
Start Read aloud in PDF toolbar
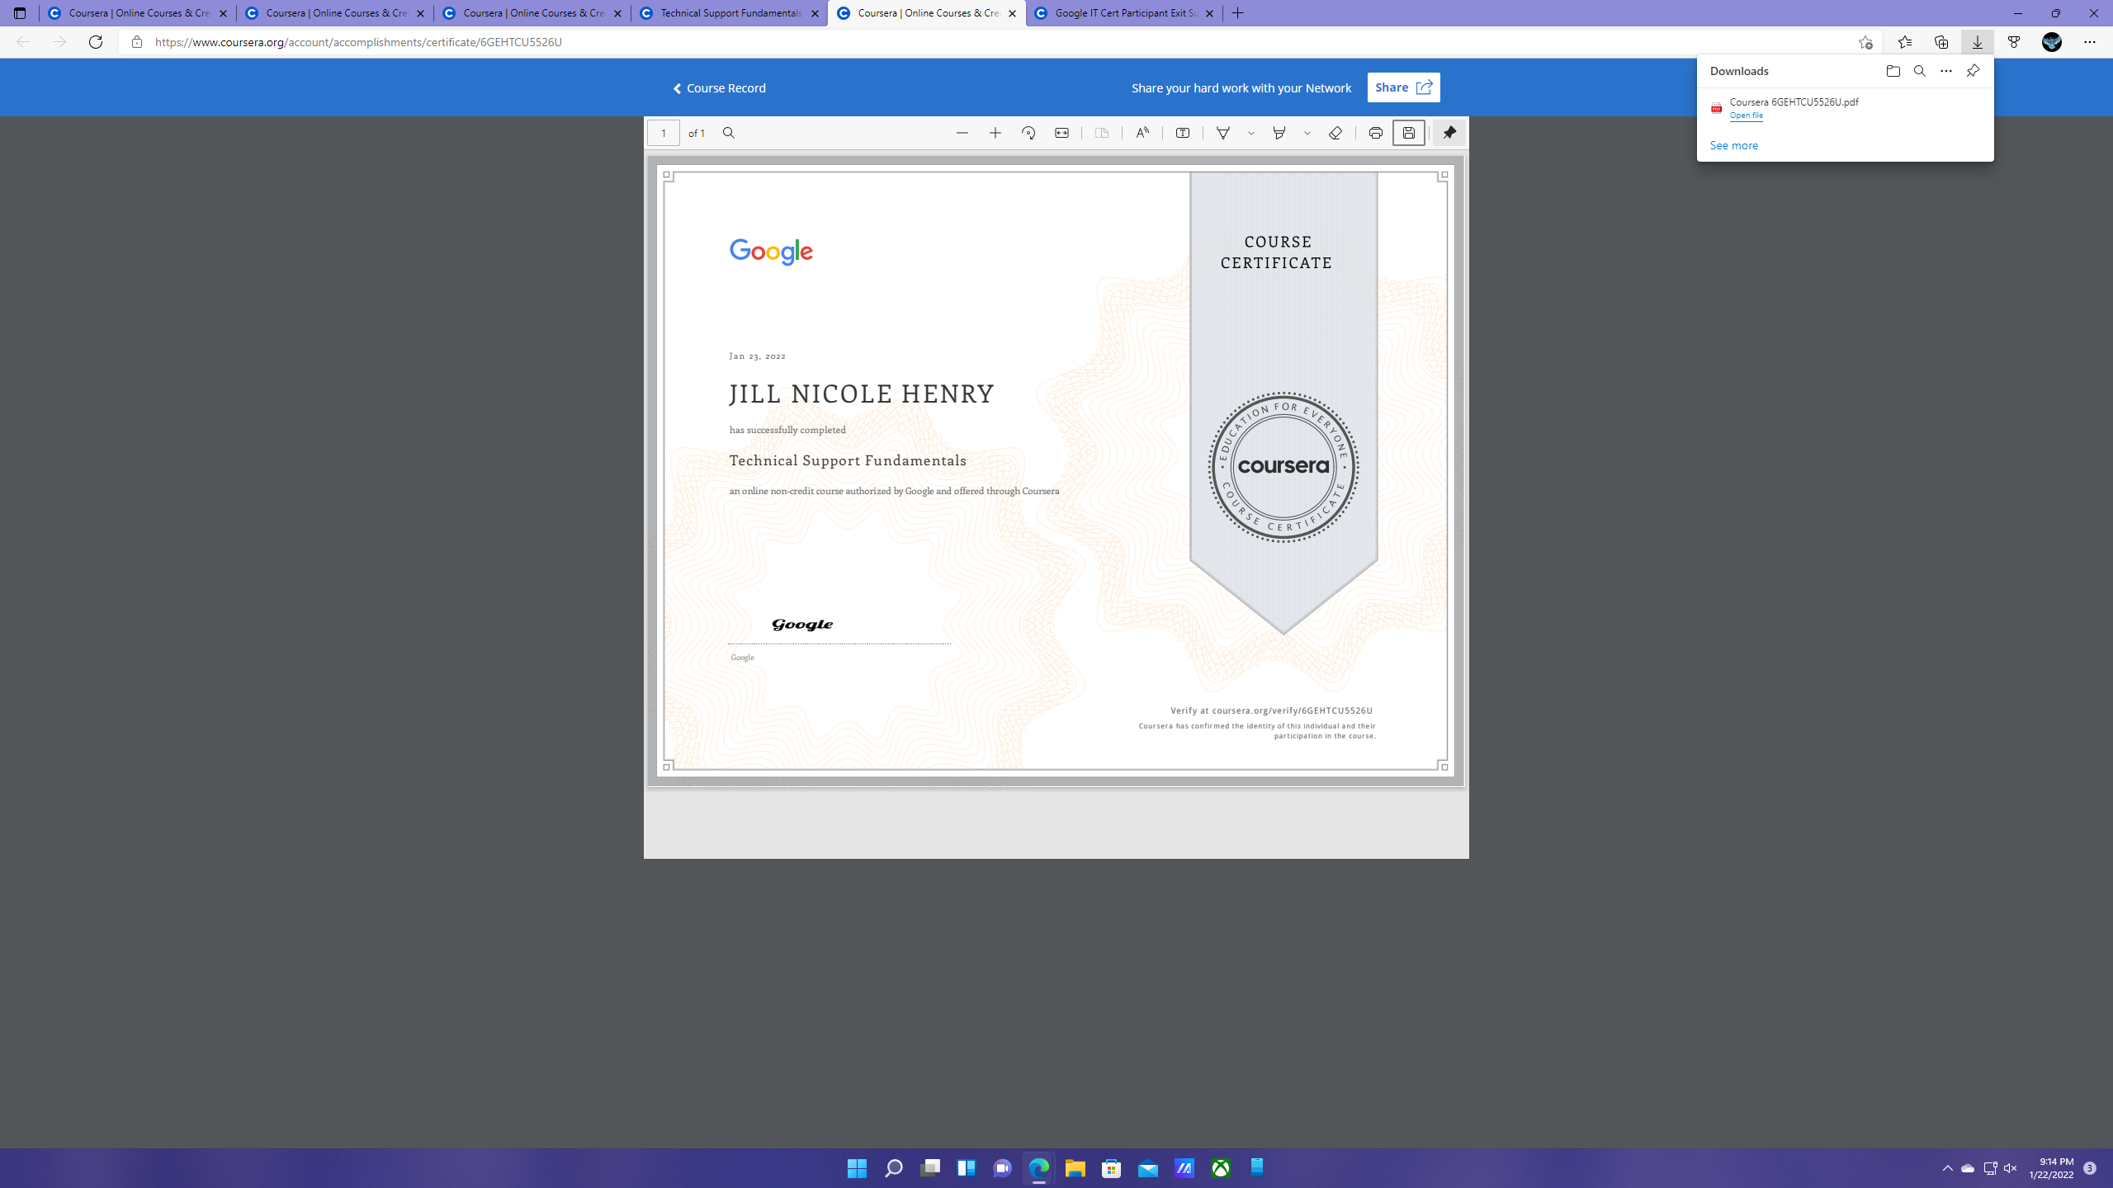click(1142, 133)
